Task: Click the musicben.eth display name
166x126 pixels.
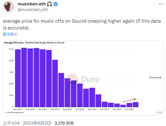Action: 32,4
